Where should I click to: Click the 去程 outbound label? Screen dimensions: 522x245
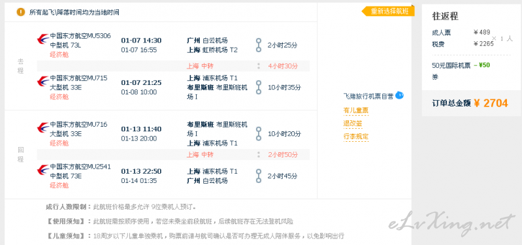coord(21,66)
